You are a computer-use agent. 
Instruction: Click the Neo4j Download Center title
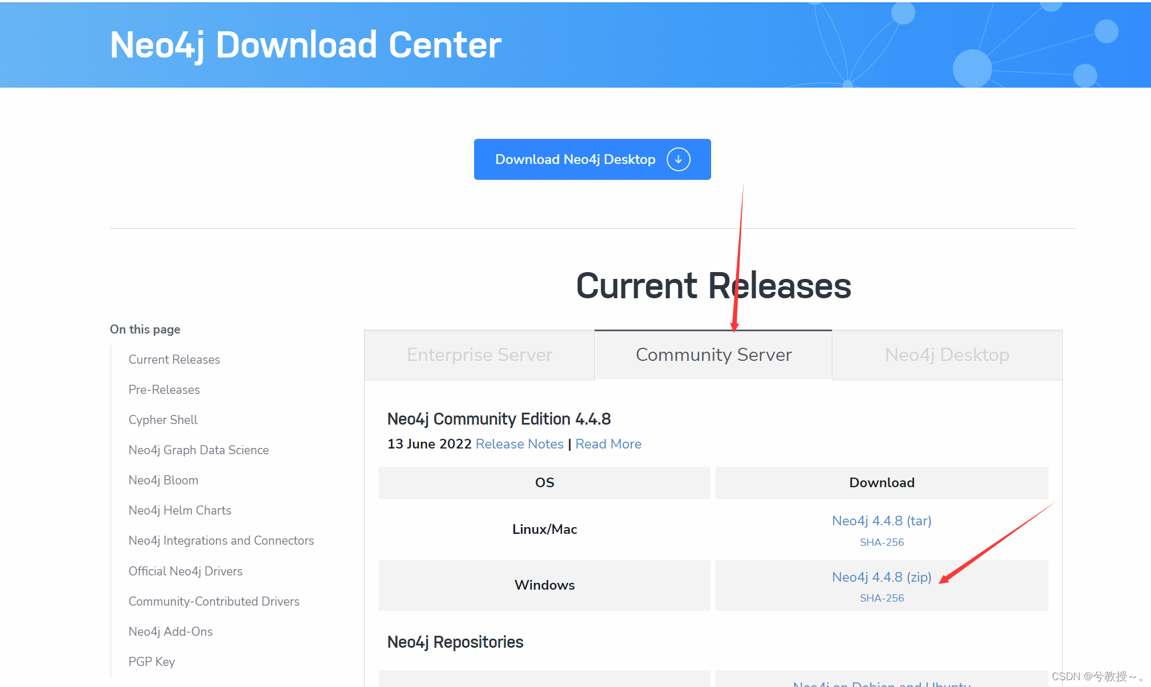point(305,45)
